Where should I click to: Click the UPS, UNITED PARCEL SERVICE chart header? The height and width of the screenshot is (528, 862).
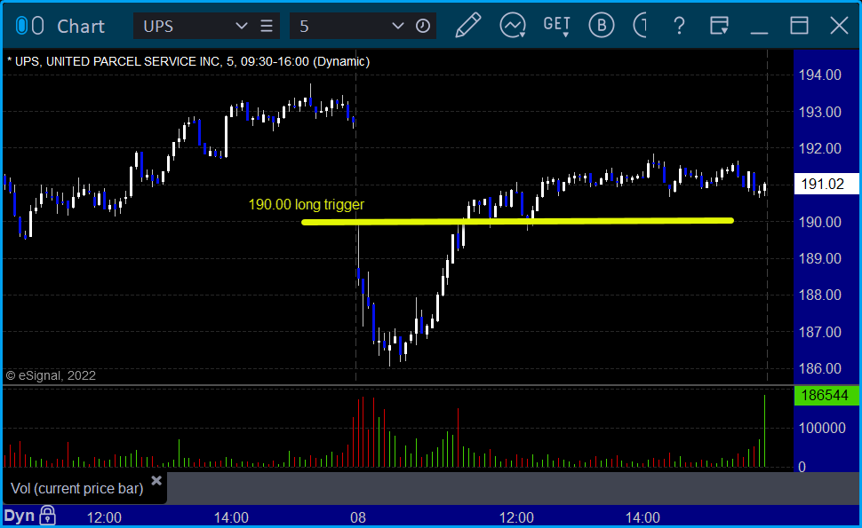(x=188, y=61)
